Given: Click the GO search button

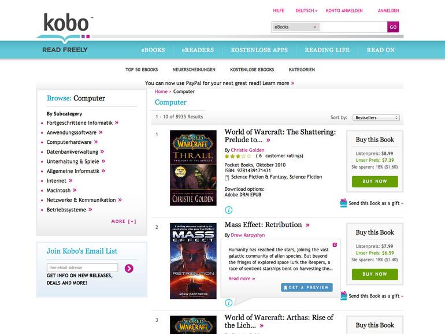Looking at the screenshot, I should [393, 27].
